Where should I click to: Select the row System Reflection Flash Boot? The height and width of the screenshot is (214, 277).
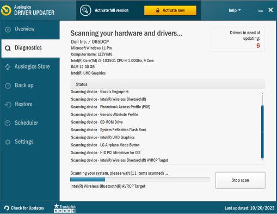(108, 130)
